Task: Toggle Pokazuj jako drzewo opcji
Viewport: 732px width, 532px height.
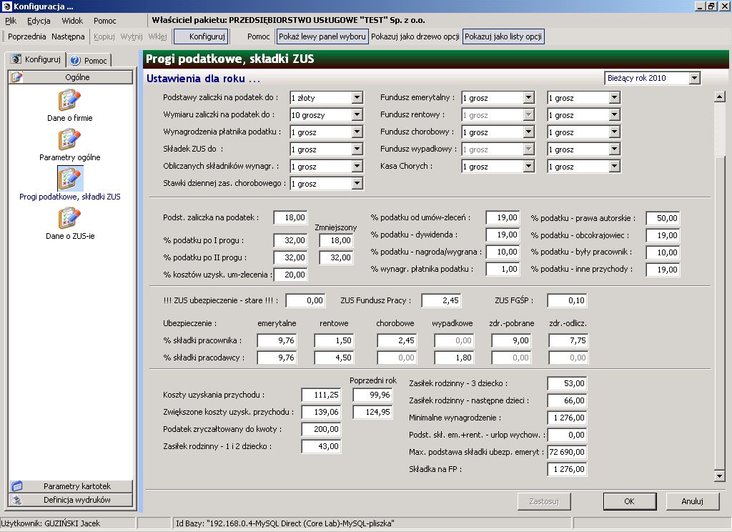Action: tap(415, 36)
